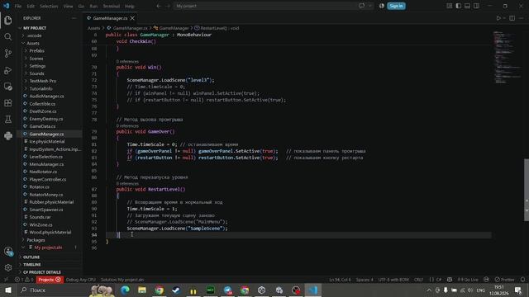Show errors and warnings in status bar
The image size is (529, 297).
24,280
